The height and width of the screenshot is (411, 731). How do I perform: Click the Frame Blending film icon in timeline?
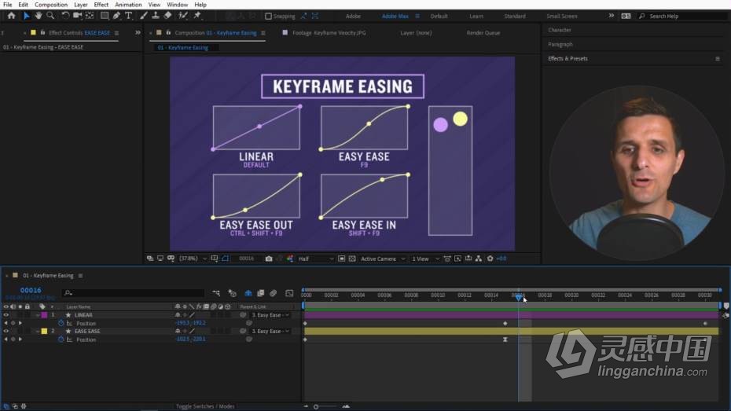click(261, 293)
